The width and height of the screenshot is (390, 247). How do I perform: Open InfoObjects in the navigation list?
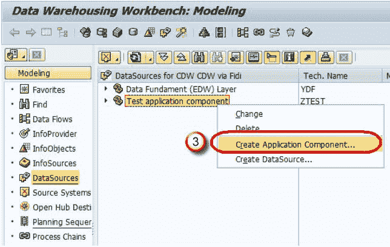coord(54,148)
